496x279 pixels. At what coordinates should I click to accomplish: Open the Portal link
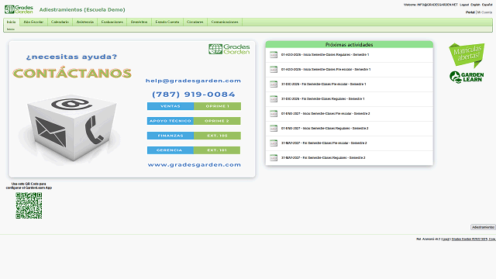pos(470,12)
